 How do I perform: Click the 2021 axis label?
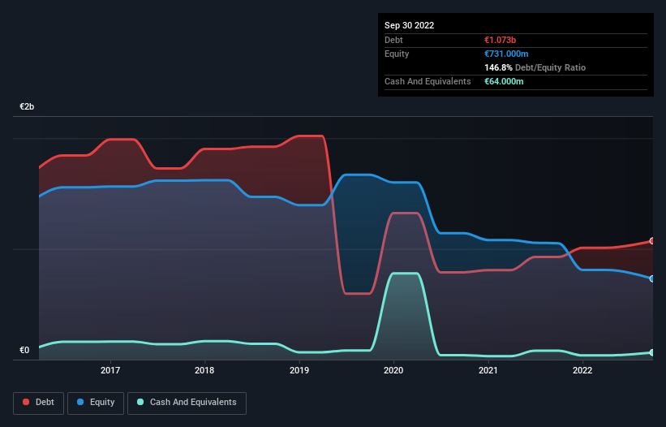click(488, 370)
